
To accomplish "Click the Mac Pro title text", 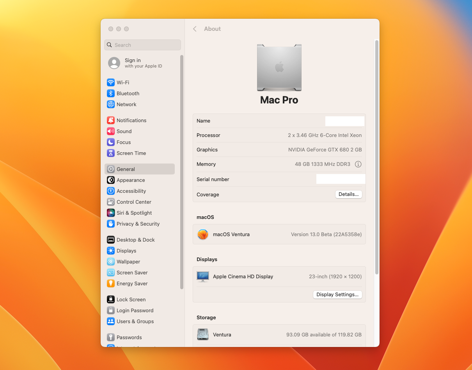I will click(279, 100).
